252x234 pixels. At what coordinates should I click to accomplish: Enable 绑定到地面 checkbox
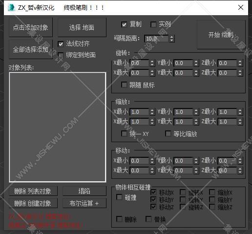[61, 55]
